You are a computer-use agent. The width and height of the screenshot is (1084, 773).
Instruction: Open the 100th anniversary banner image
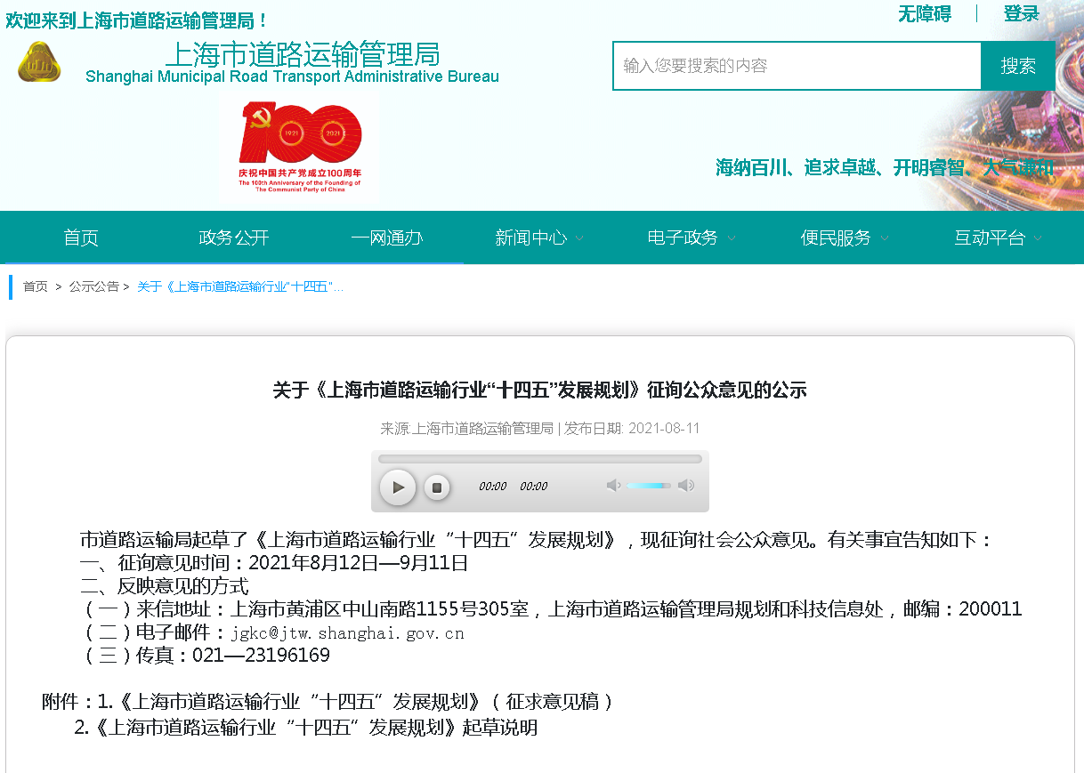pyautogui.click(x=299, y=148)
